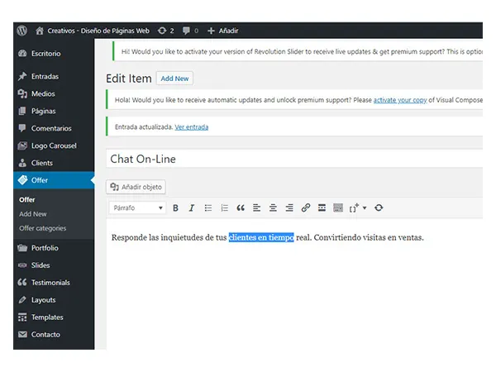Open the Comentarios menu
The image size is (496, 372).
pyautogui.click(x=54, y=128)
